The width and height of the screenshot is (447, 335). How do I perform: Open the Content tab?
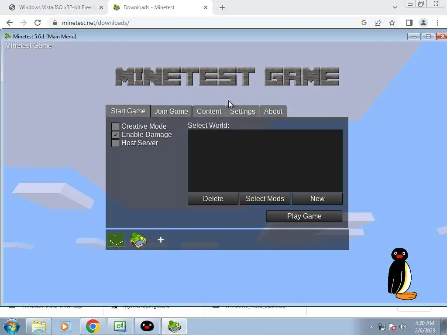click(x=209, y=111)
